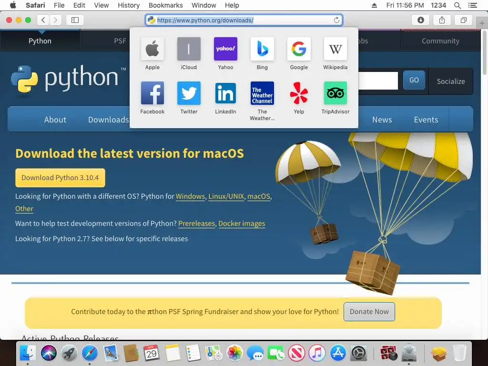Show the tab overview
Image resolution: width=488 pixels, height=366 pixels.
[x=463, y=20]
